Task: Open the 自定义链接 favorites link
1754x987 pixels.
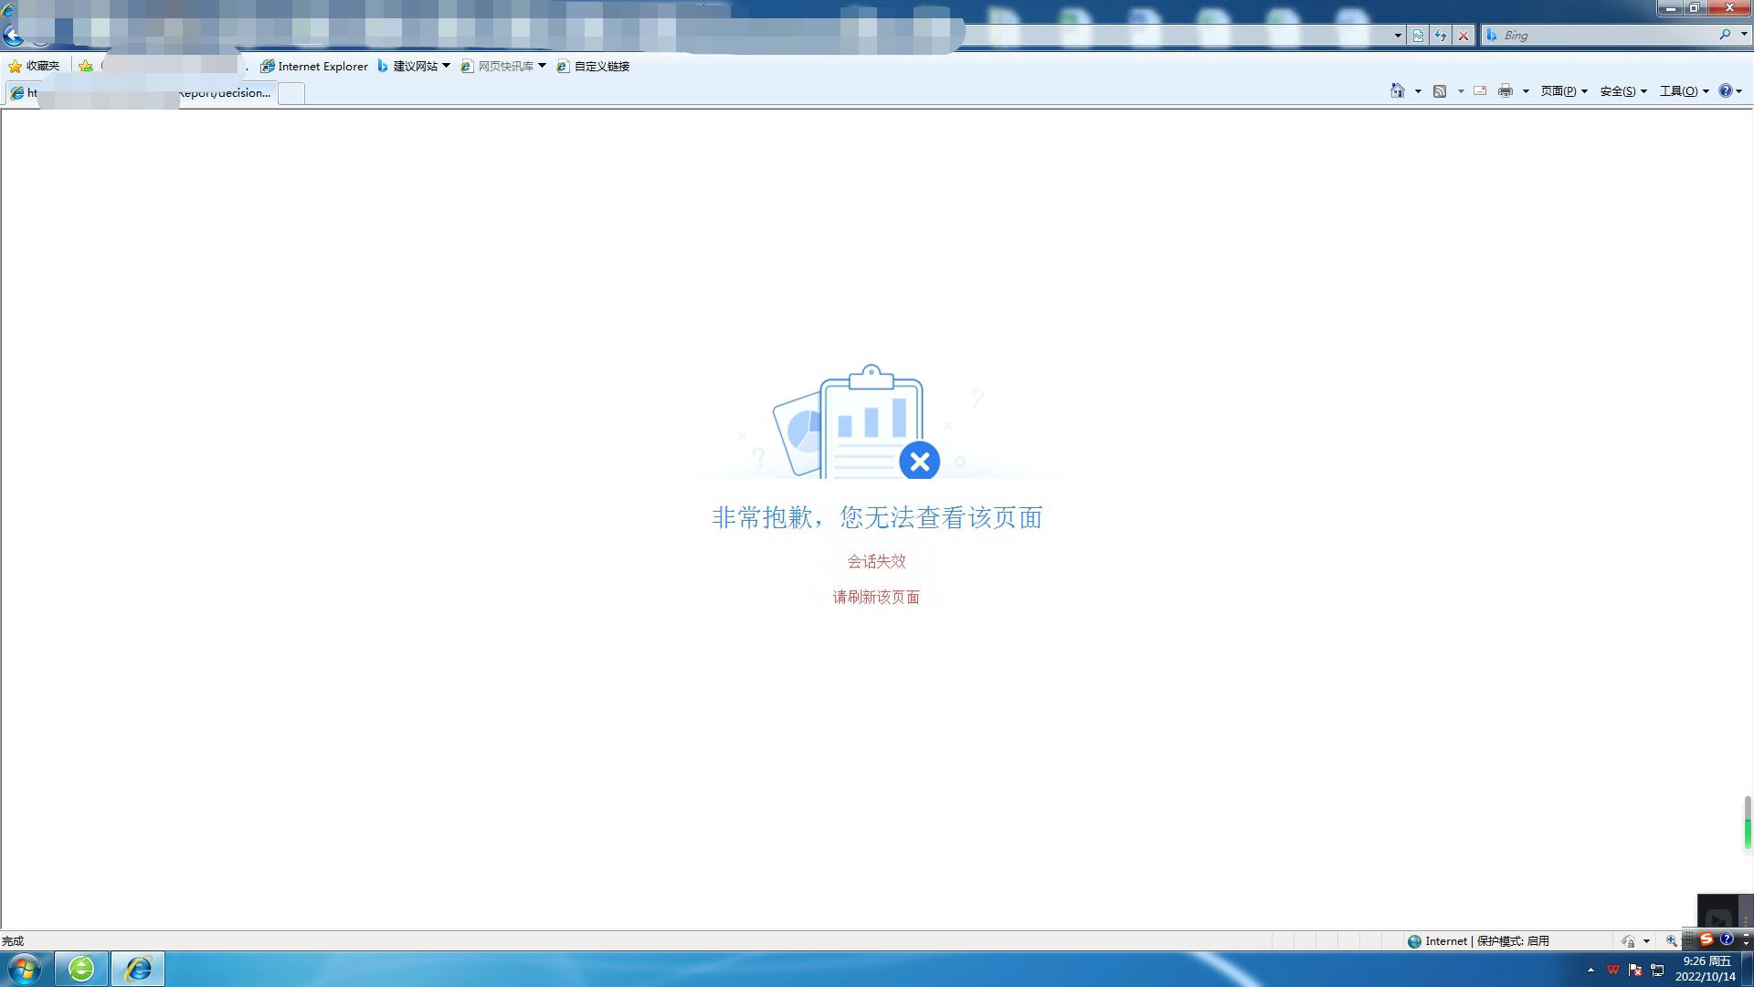Action: (x=593, y=66)
